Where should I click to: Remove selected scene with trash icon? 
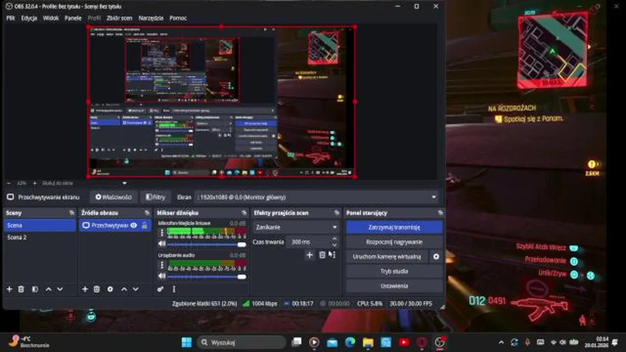[x=21, y=289]
